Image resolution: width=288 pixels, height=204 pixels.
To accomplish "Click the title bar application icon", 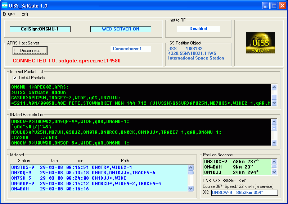I will point(5,5).
